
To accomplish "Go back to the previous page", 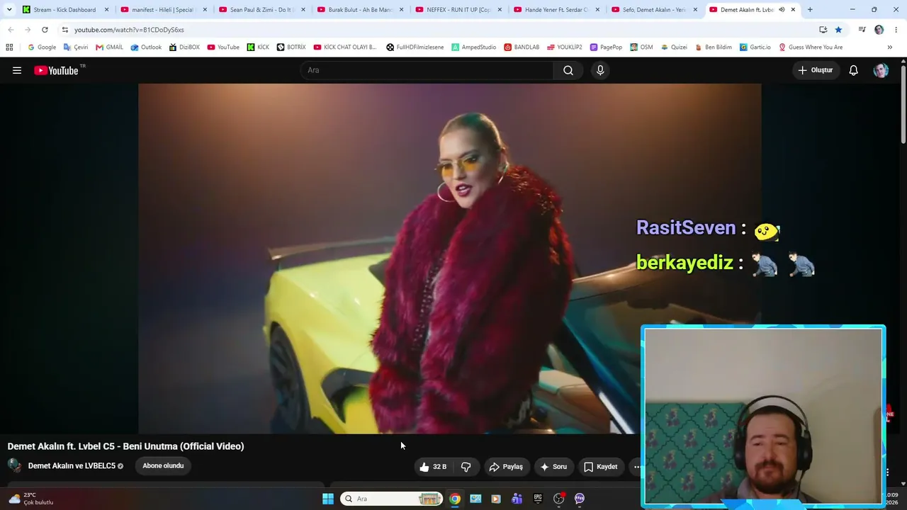I will [x=11, y=30].
